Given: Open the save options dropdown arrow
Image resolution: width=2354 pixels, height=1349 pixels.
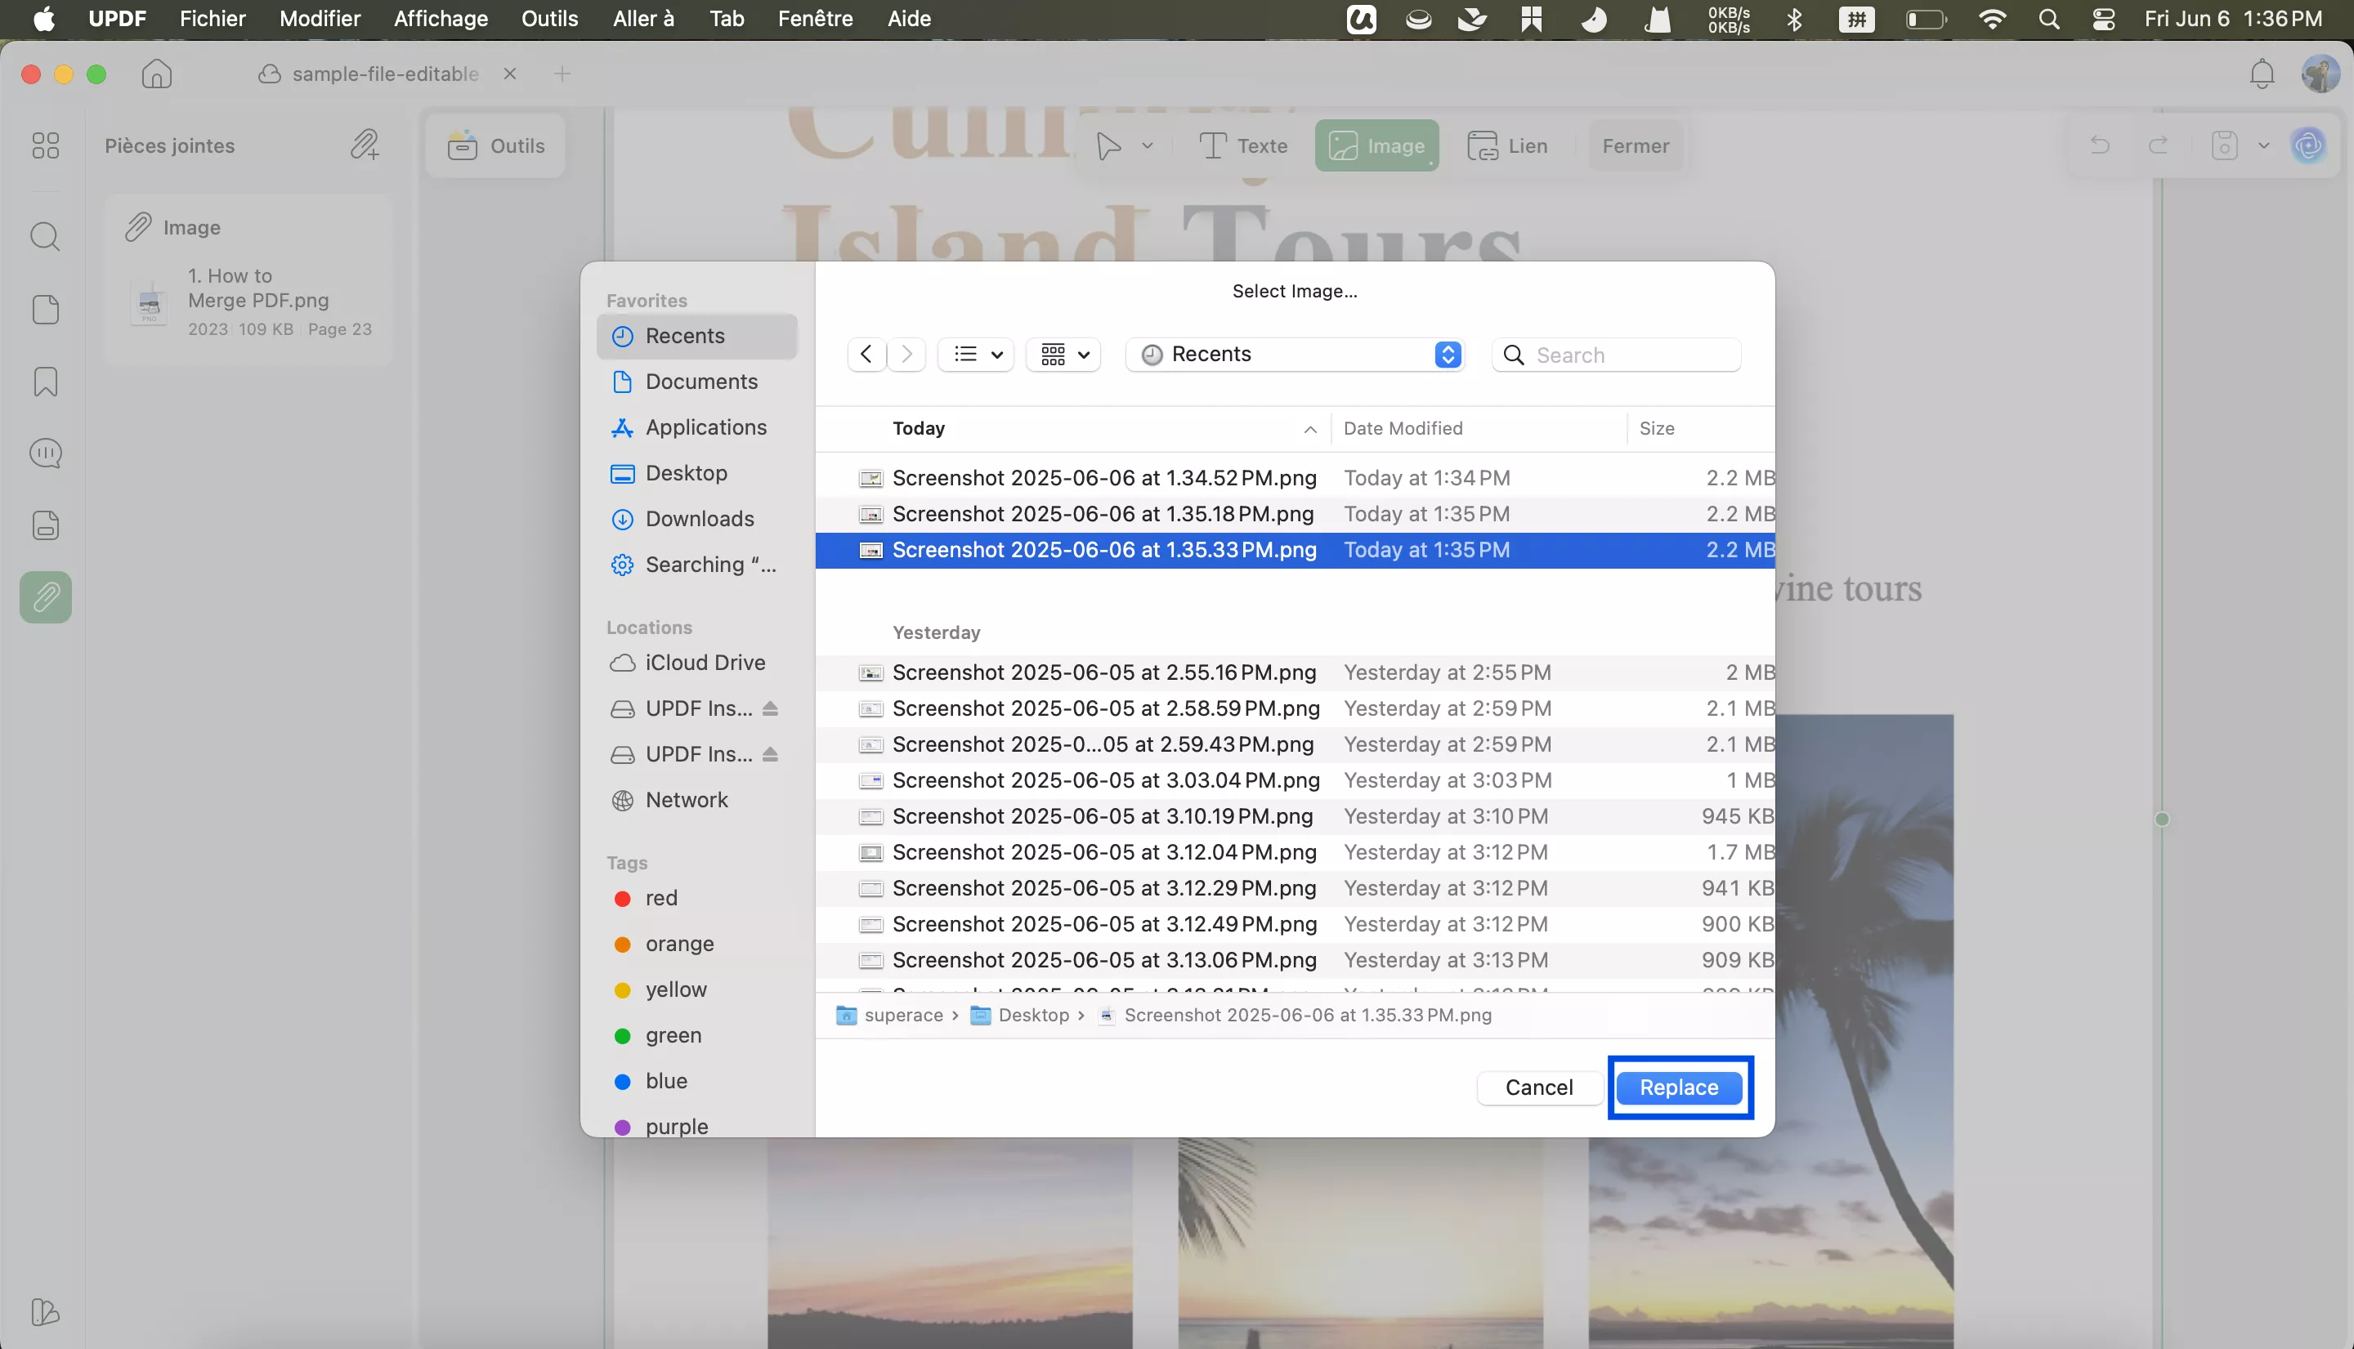Looking at the screenshot, I should [2264, 145].
